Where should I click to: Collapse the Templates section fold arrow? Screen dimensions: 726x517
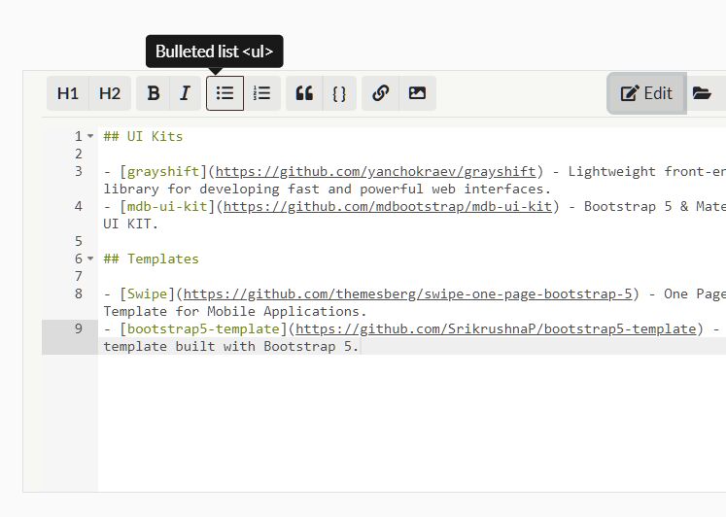pyautogui.click(x=90, y=259)
